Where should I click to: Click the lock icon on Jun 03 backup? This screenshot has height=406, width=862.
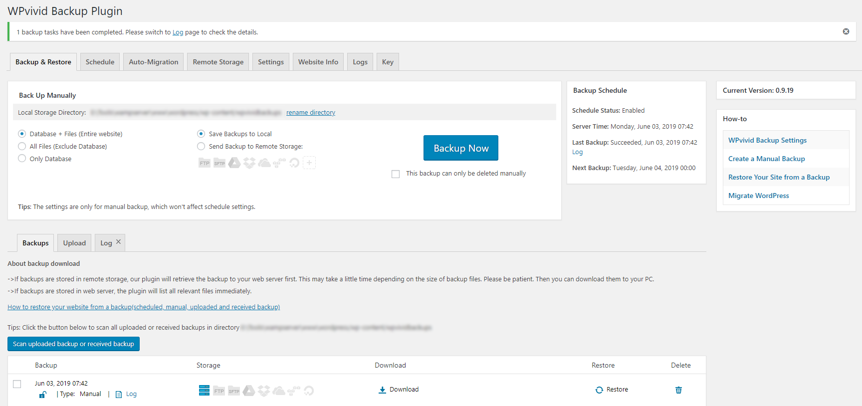43,395
